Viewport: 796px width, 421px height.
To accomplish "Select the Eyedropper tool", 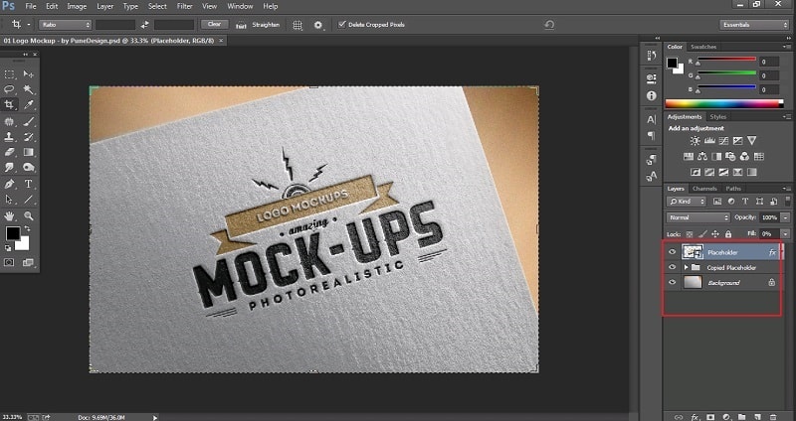I will [28, 104].
